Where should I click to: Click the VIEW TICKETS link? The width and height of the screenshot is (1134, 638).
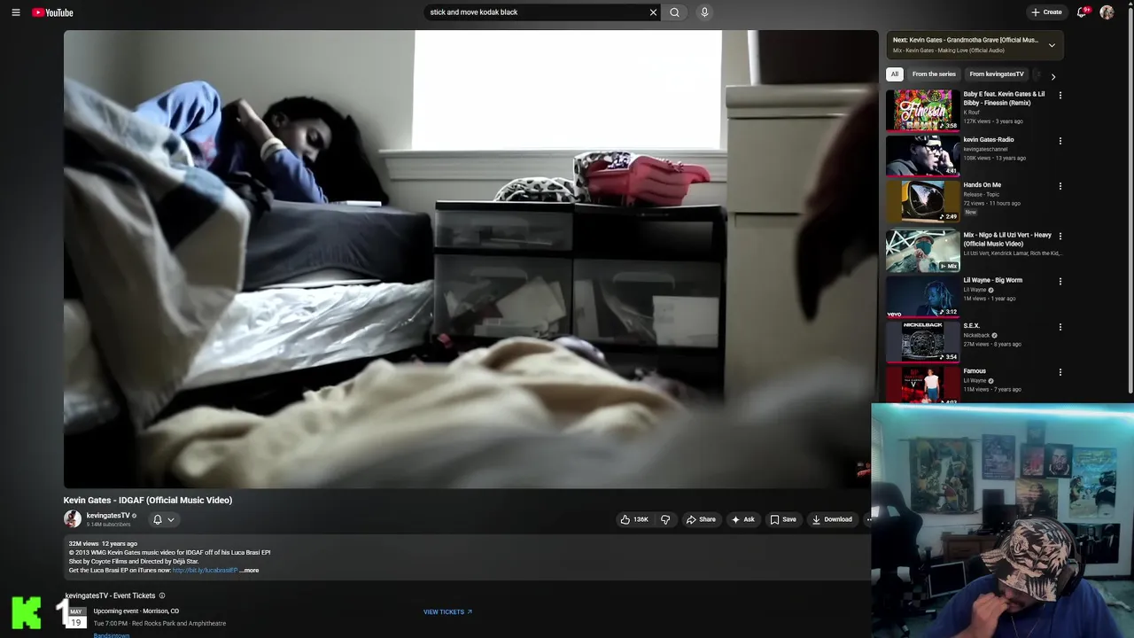(447, 611)
